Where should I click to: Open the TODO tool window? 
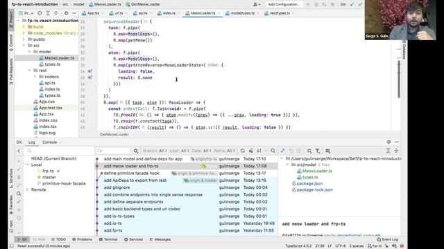pos(58,239)
